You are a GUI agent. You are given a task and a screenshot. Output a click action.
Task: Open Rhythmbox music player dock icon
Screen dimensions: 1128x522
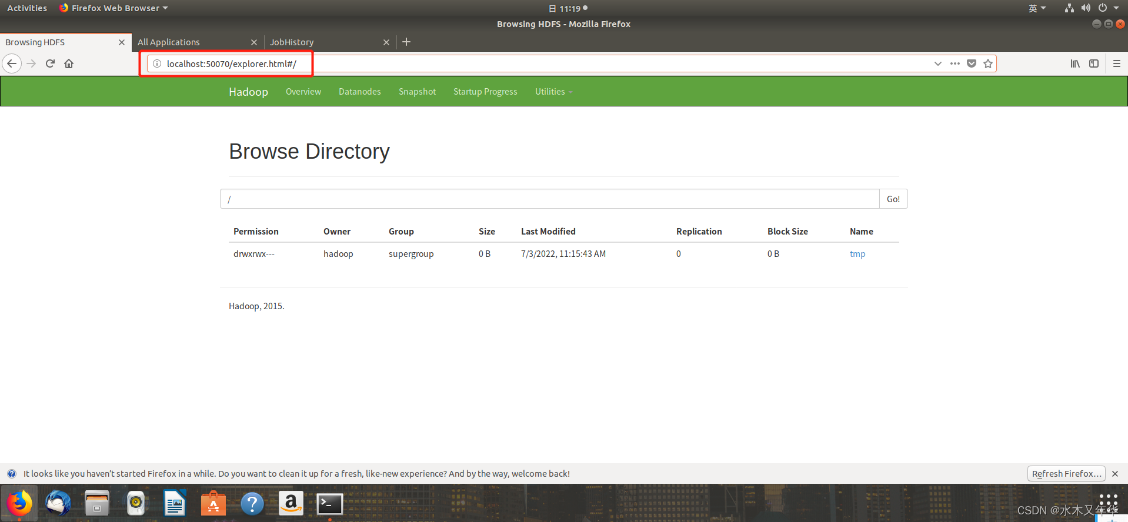[136, 504]
